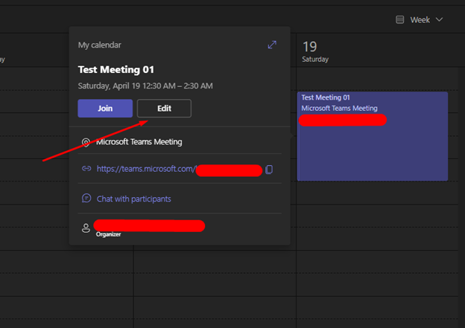Click the Organizer label
465x328 pixels.
pyautogui.click(x=108, y=234)
